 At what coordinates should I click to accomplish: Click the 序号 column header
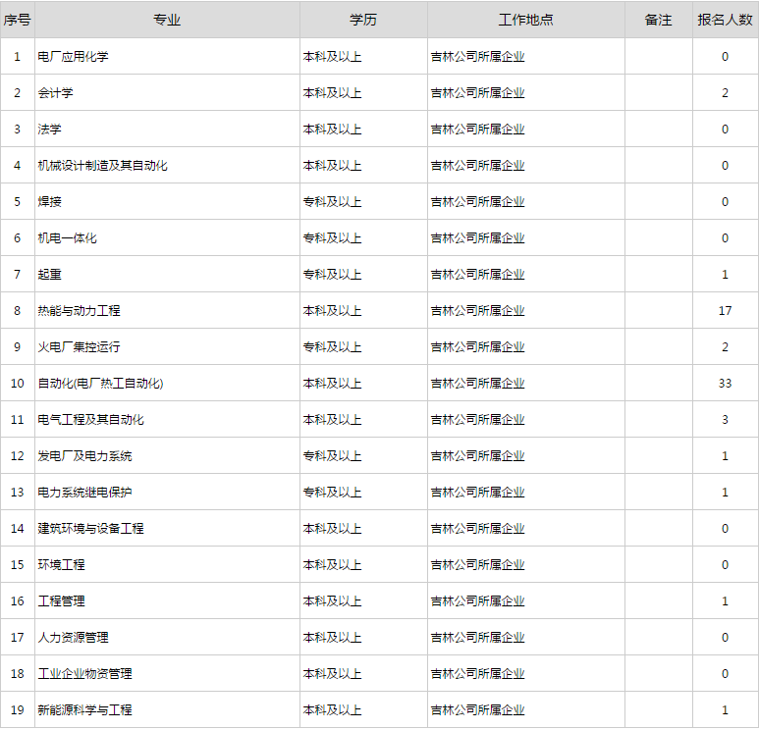pos(17,21)
